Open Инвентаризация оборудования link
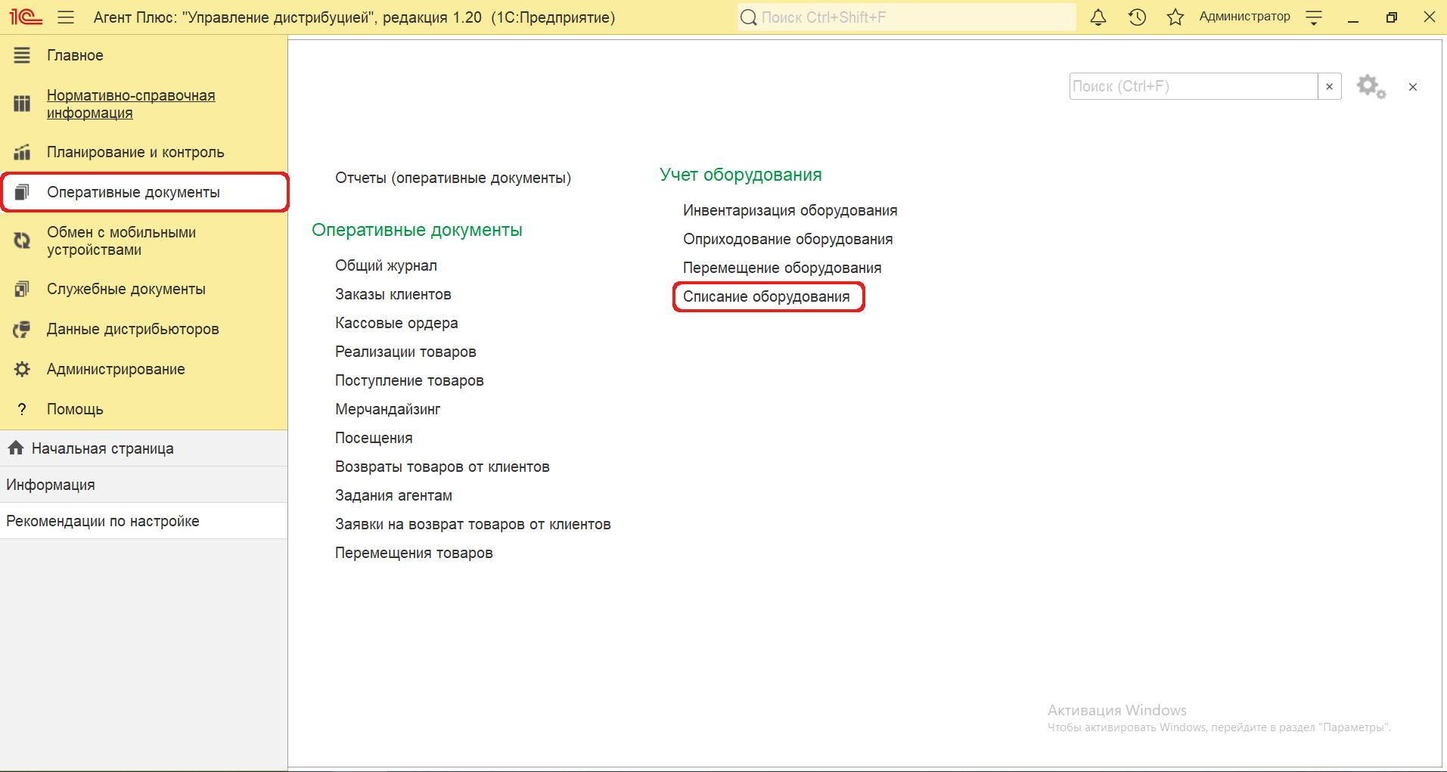 [x=790, y=210]
